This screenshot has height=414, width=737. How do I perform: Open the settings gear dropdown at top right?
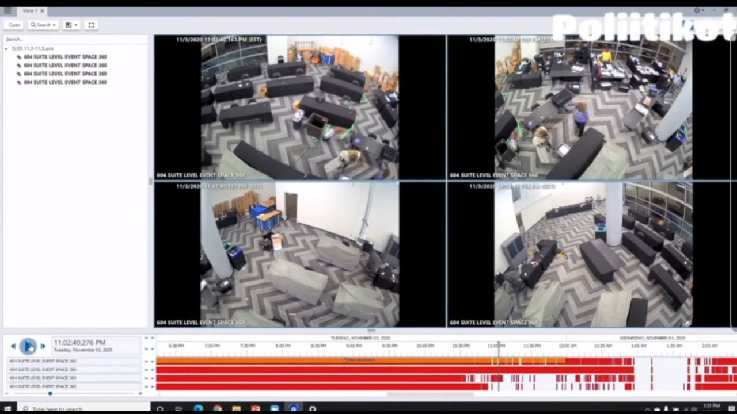(698, 10)
